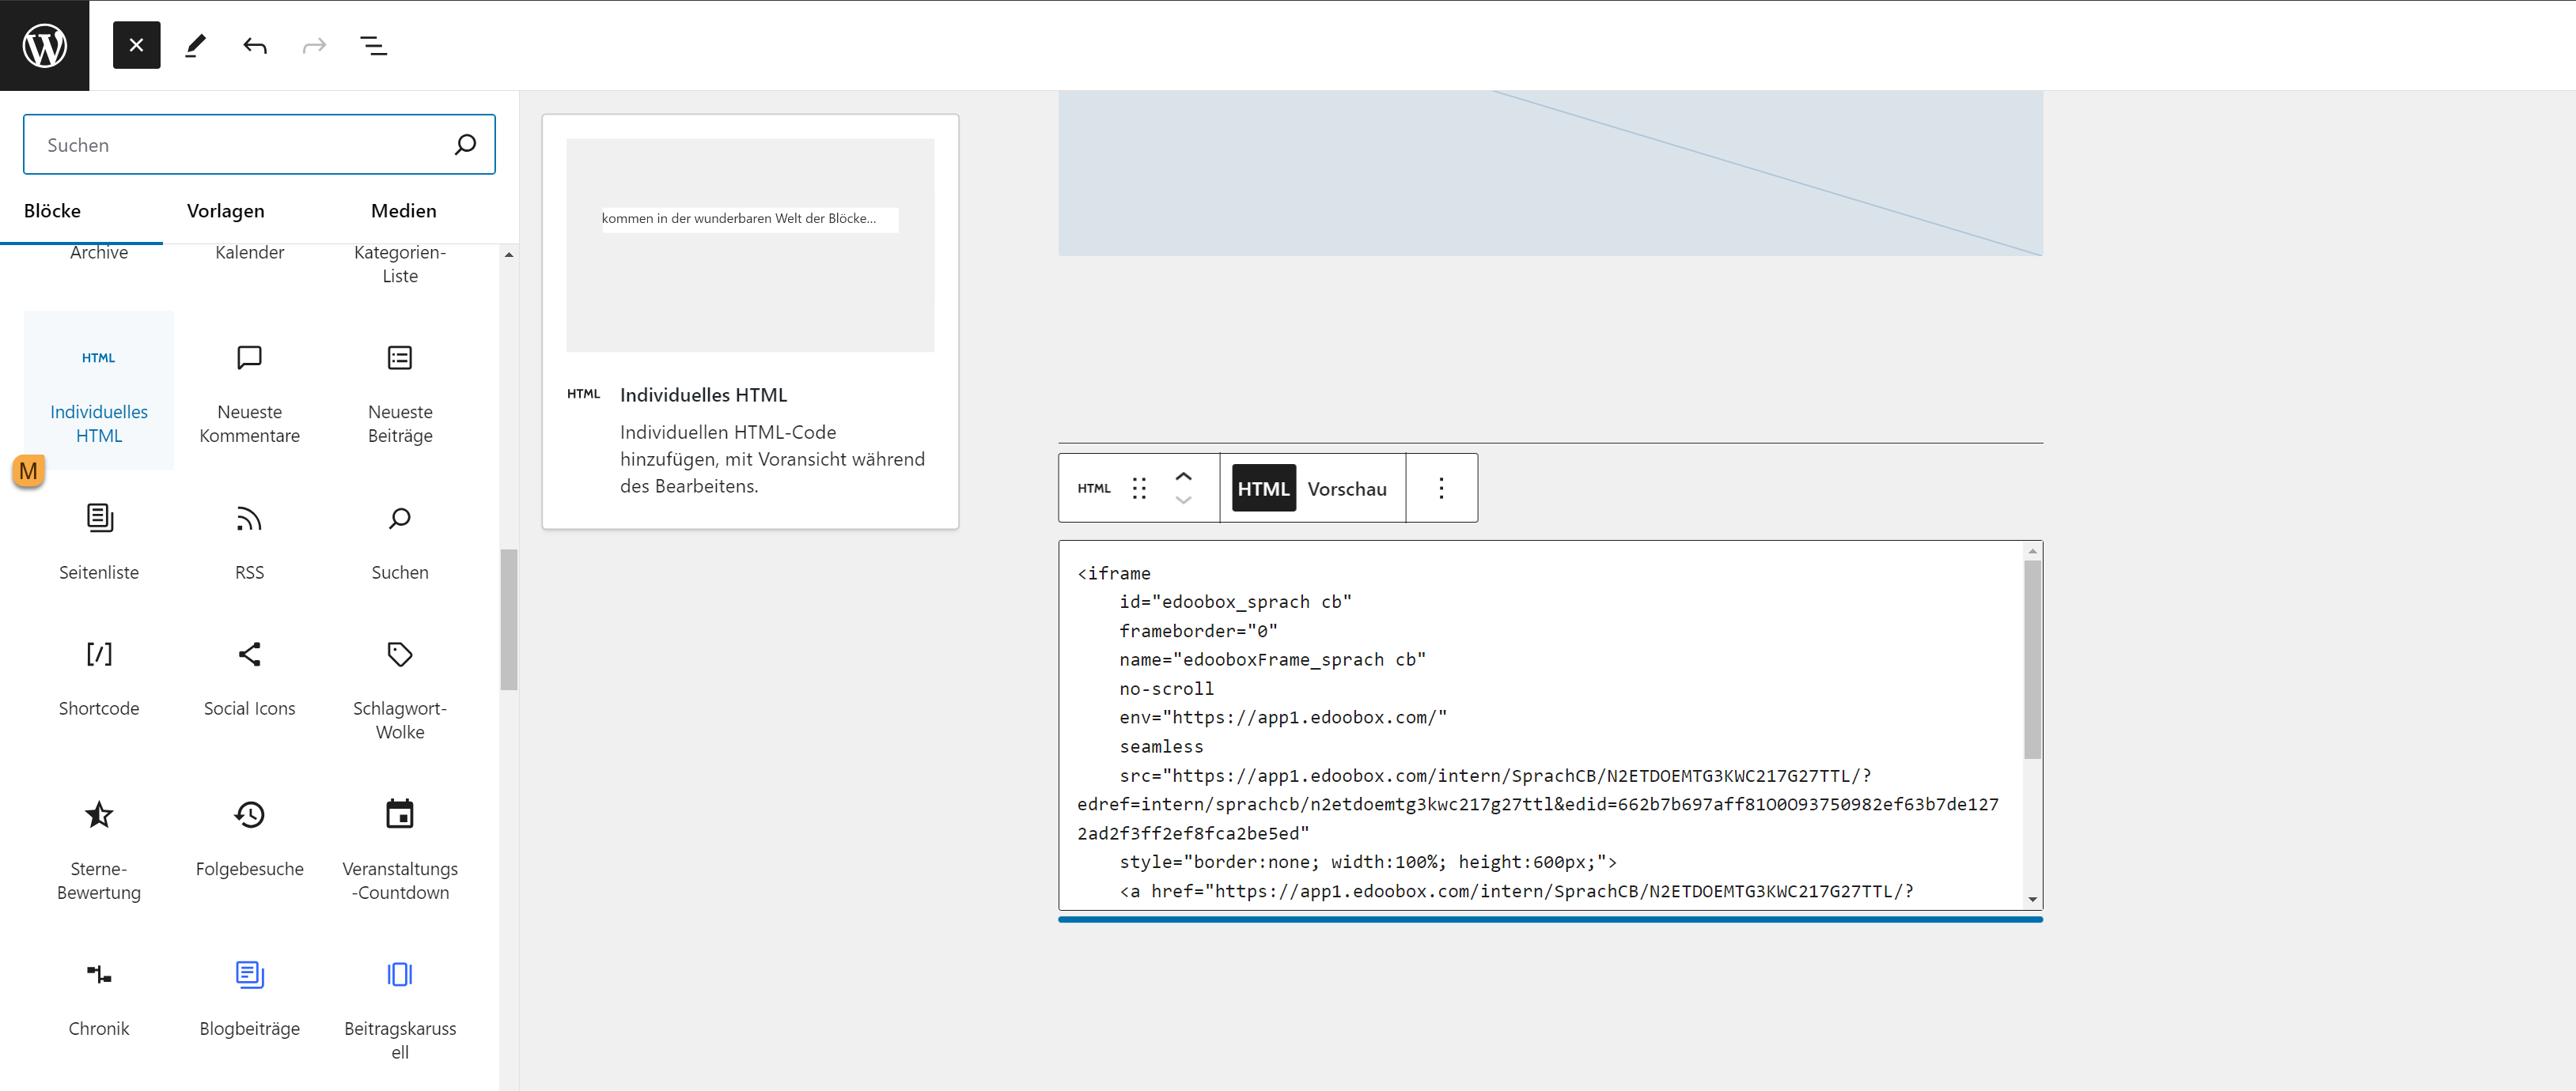The width and height of the screenshot is (2576, 1091).
Task: Switch to the Vorlagen tab
Action: pyautogui.click(x=225, y=211)
